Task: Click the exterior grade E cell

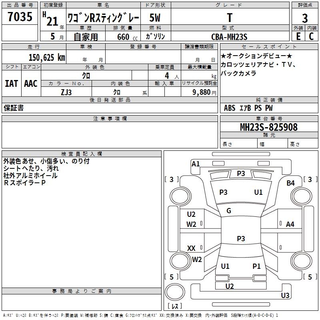Action: [298, 36]
